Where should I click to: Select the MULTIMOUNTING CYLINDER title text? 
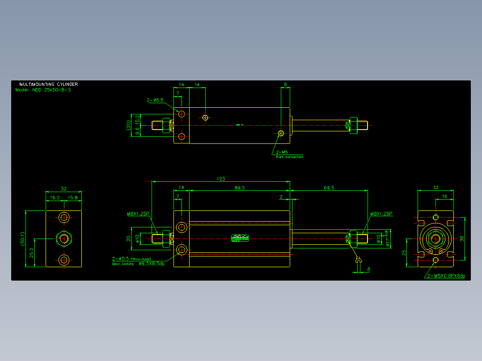pyautogui.click(x=49, y=84)
